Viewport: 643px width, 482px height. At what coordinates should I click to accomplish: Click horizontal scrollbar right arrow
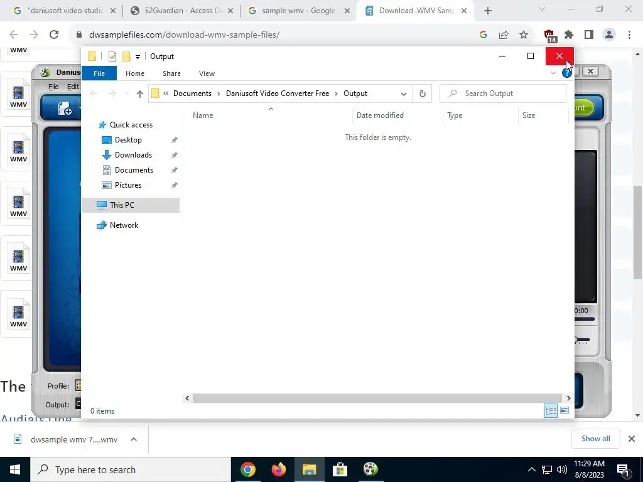coord(568,398)
